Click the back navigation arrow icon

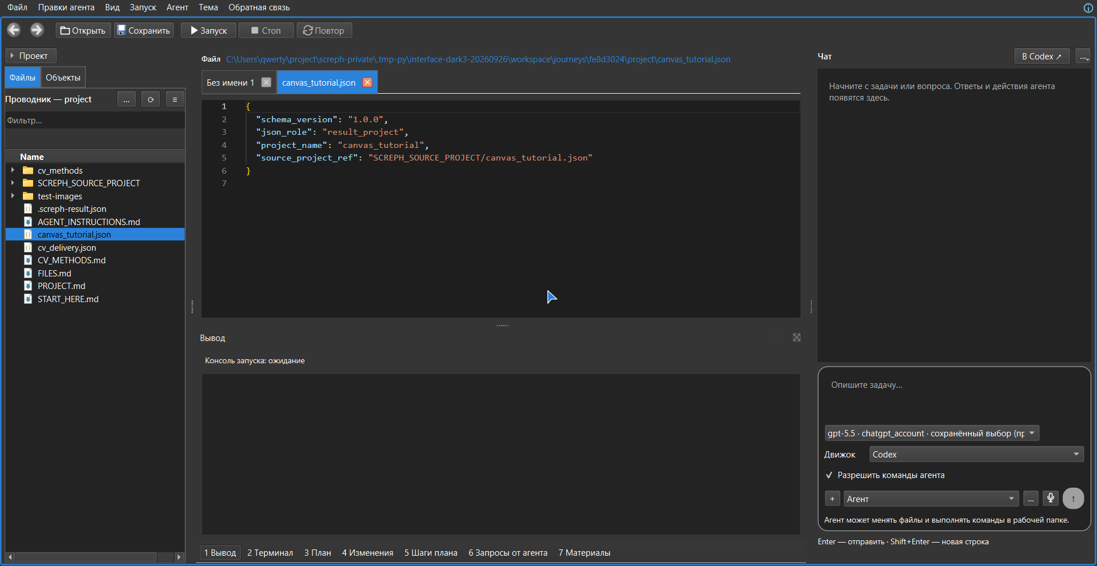[x=14, y=30]
